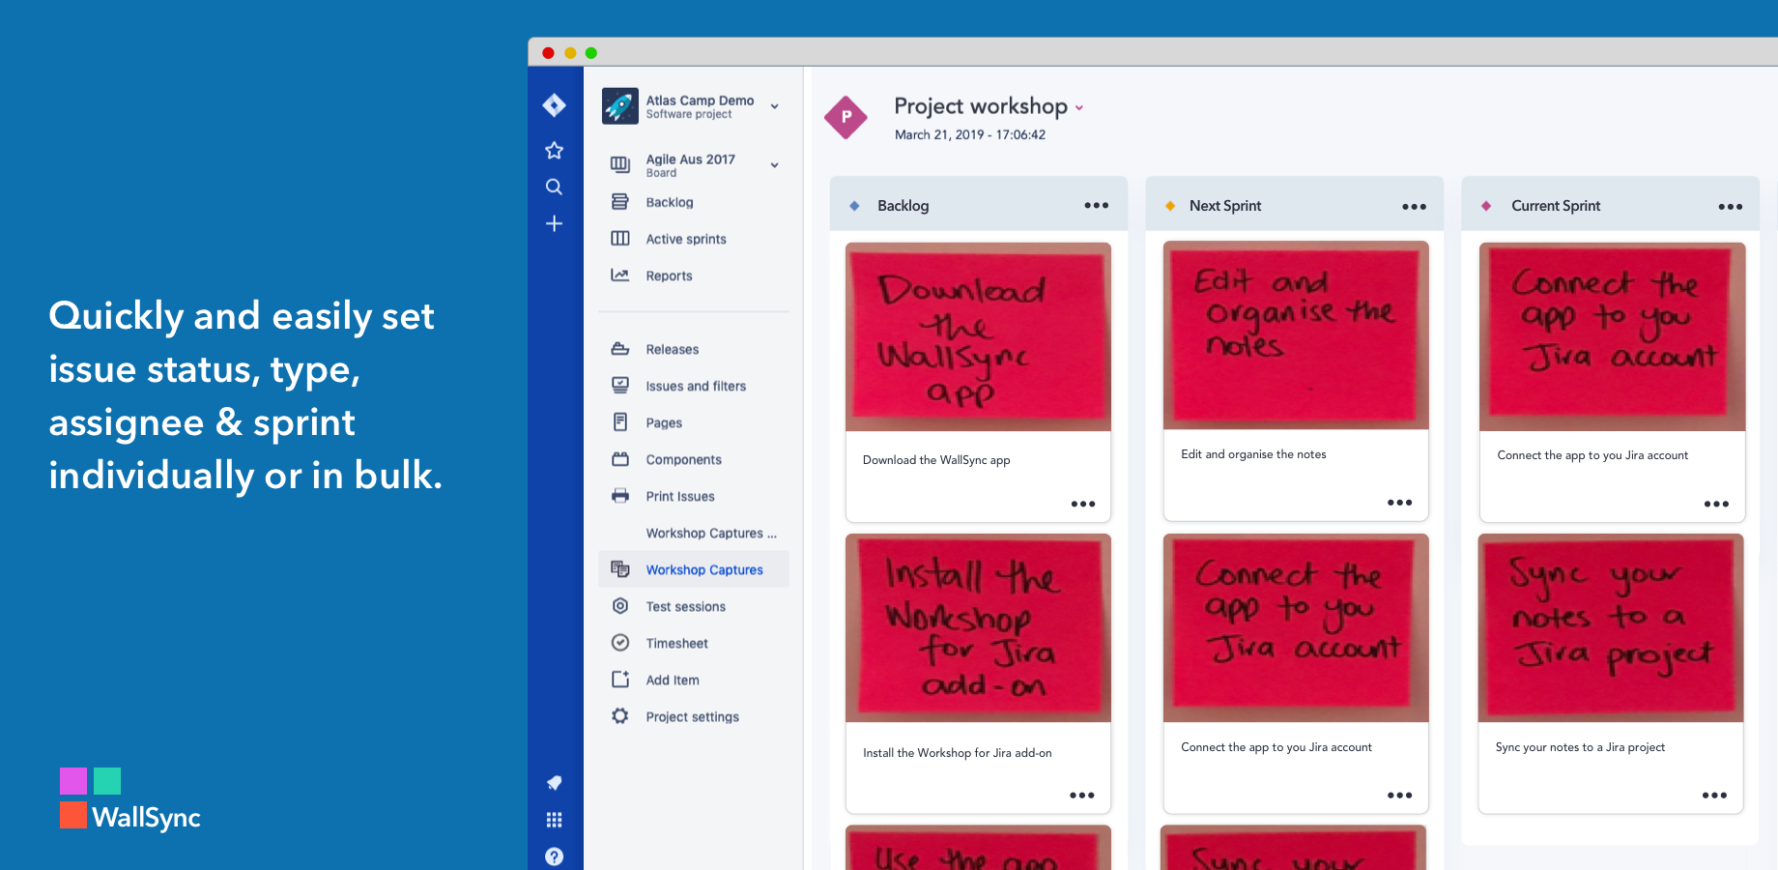
Task: Click the Download the WallSync app note image
Action: click(x=978, y=336)
